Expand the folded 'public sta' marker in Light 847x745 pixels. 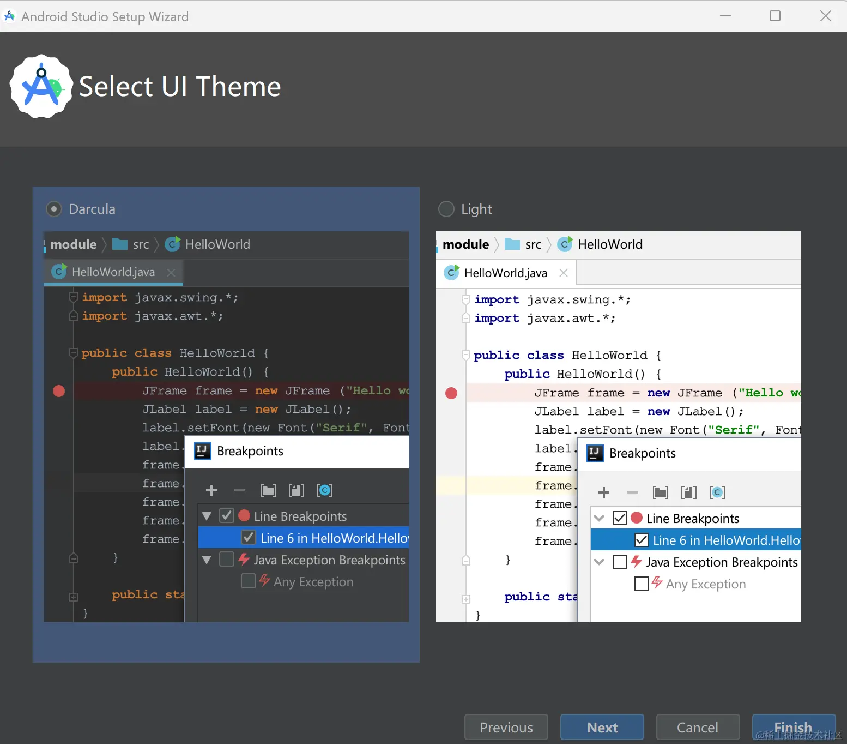coord(466,599)
